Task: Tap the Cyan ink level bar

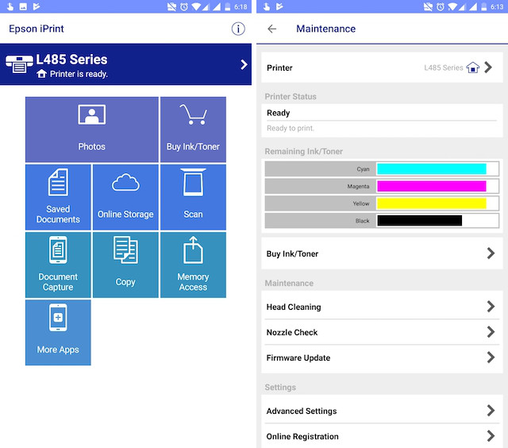Action: (431, 169)
